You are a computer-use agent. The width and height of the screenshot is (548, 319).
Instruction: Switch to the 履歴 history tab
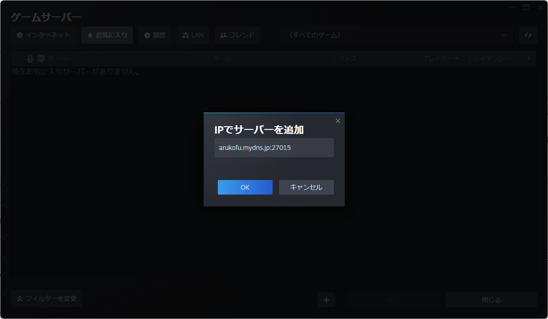pyautogui.click(x=155, y=35)
